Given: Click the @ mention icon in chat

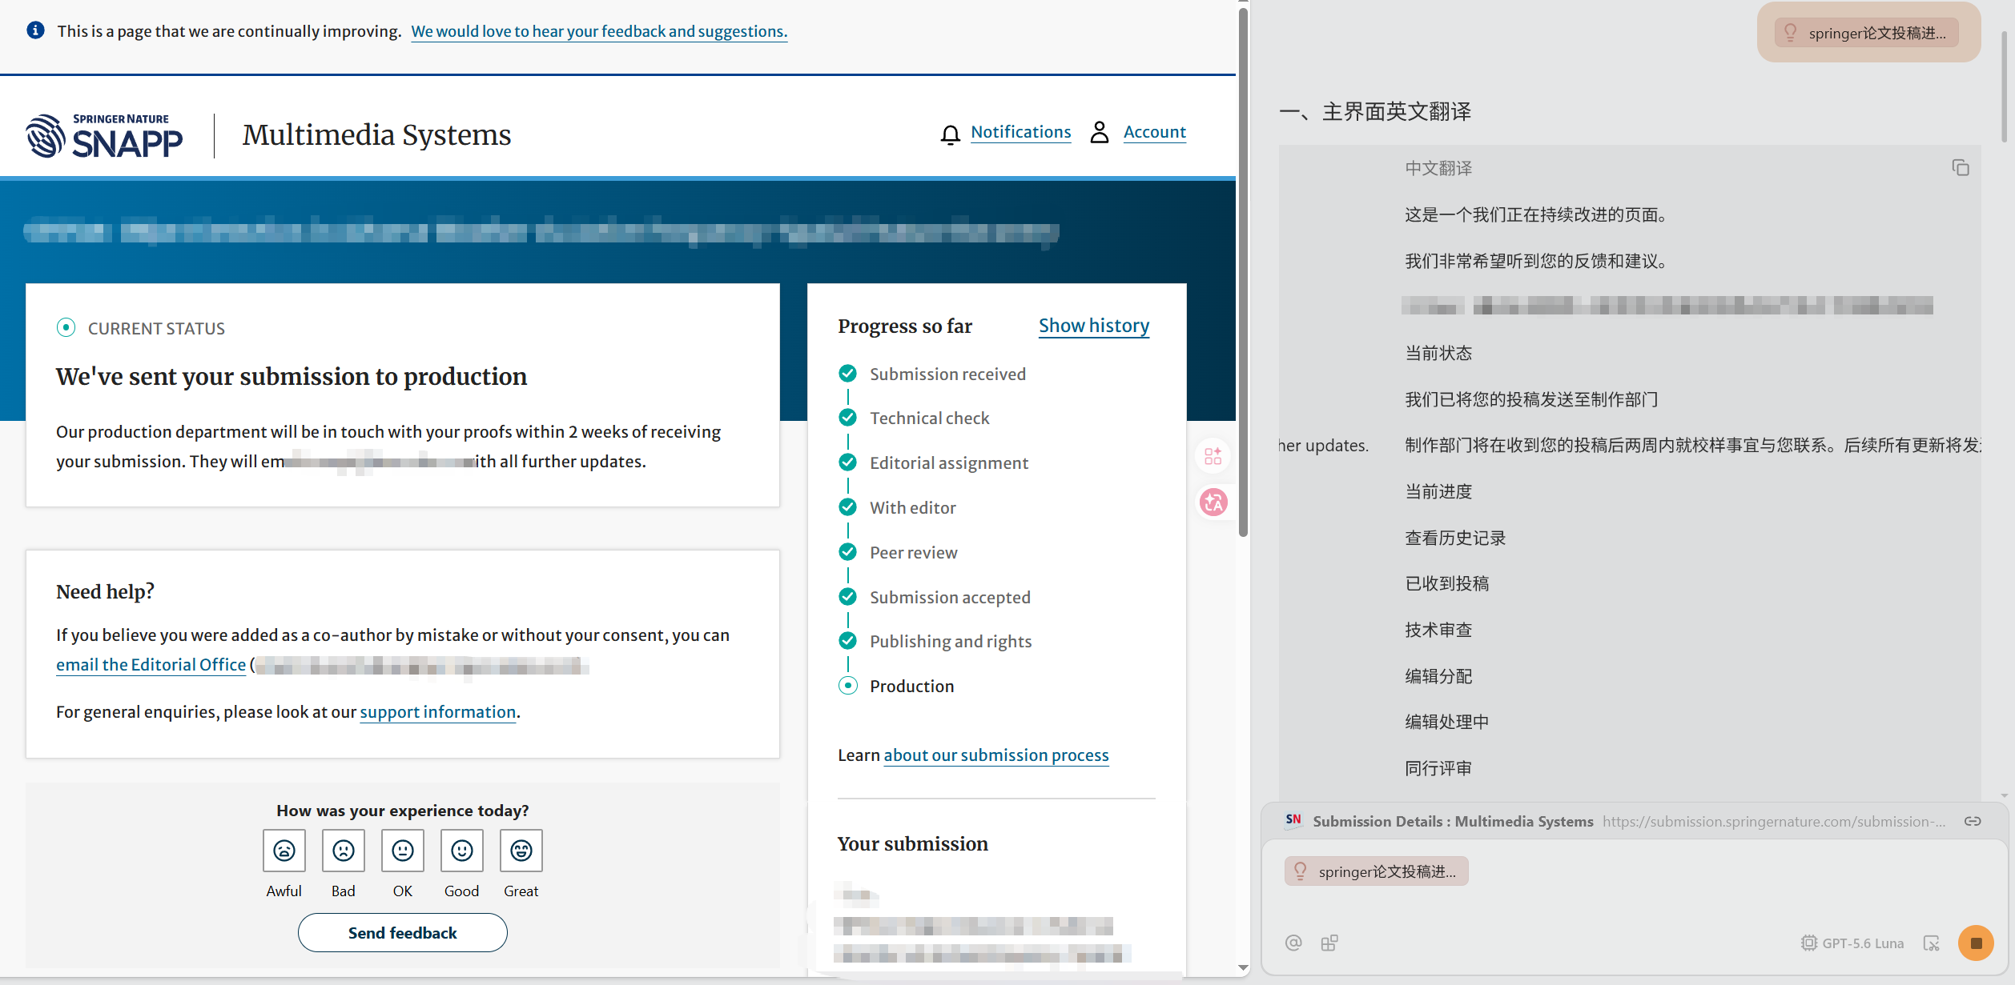Looking at the screenshot, I should pyautogui.click(x=1293, y=943).
